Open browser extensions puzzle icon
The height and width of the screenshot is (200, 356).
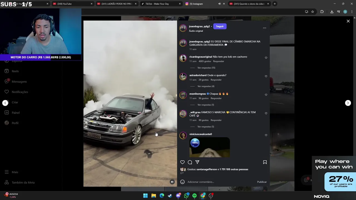(x=322, y=12)
